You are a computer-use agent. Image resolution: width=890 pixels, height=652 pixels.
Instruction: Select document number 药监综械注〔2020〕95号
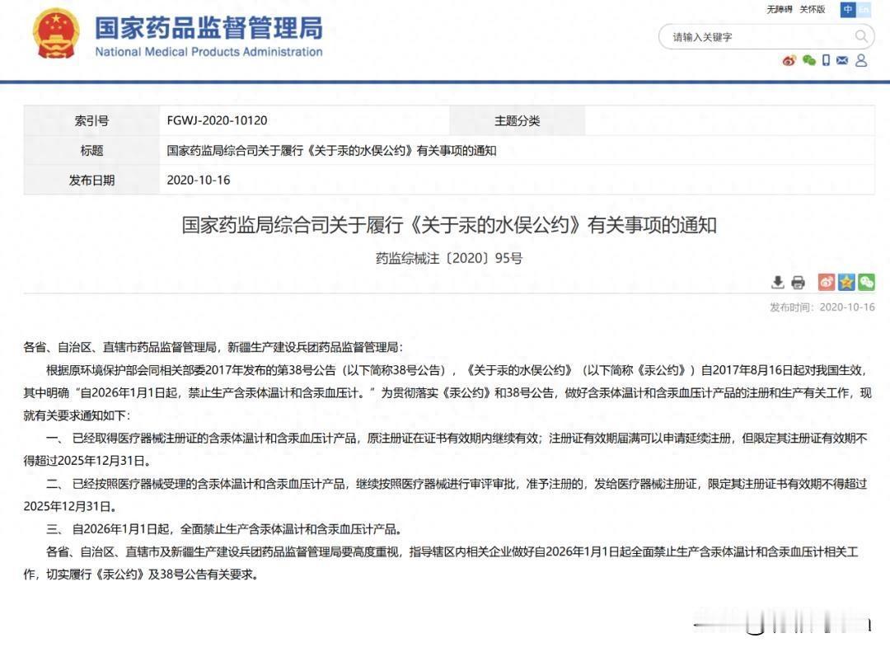click(449, 259)
